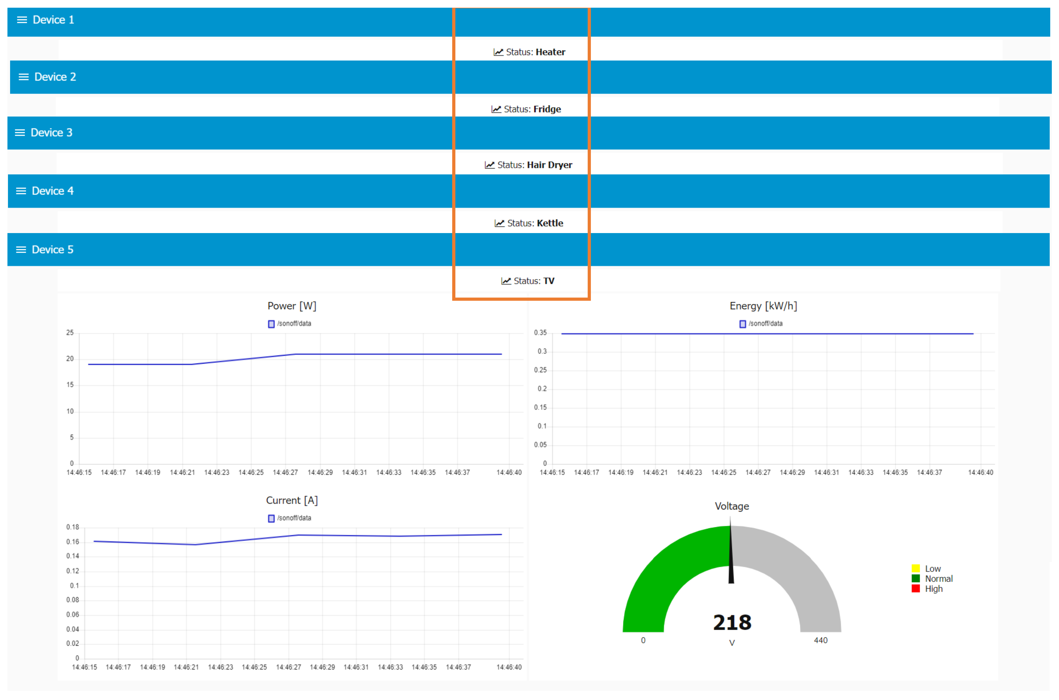Screen dimensions: 1059x700
Task: Click chart icon beside Status: Fridge
Action: (x=496, y=109)
